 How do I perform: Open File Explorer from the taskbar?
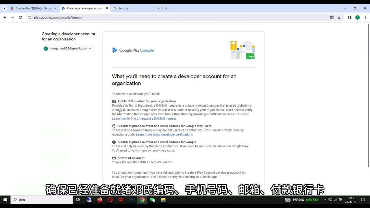[x=163, y=200]
